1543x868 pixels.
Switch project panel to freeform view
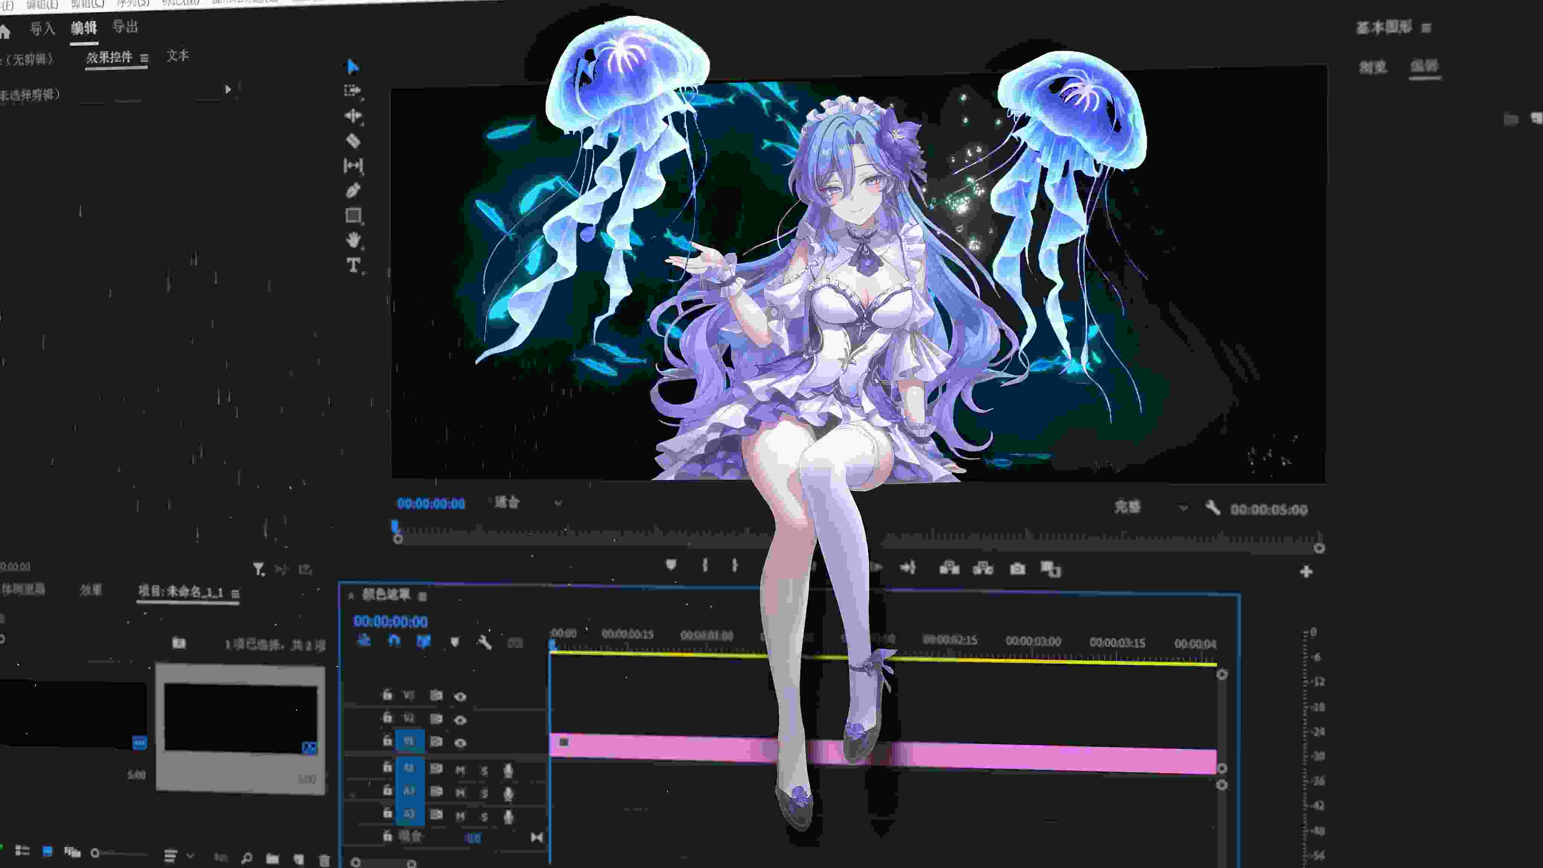point(72,852)
